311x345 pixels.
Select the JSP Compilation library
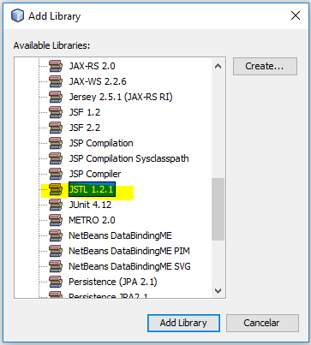(101, 143)
